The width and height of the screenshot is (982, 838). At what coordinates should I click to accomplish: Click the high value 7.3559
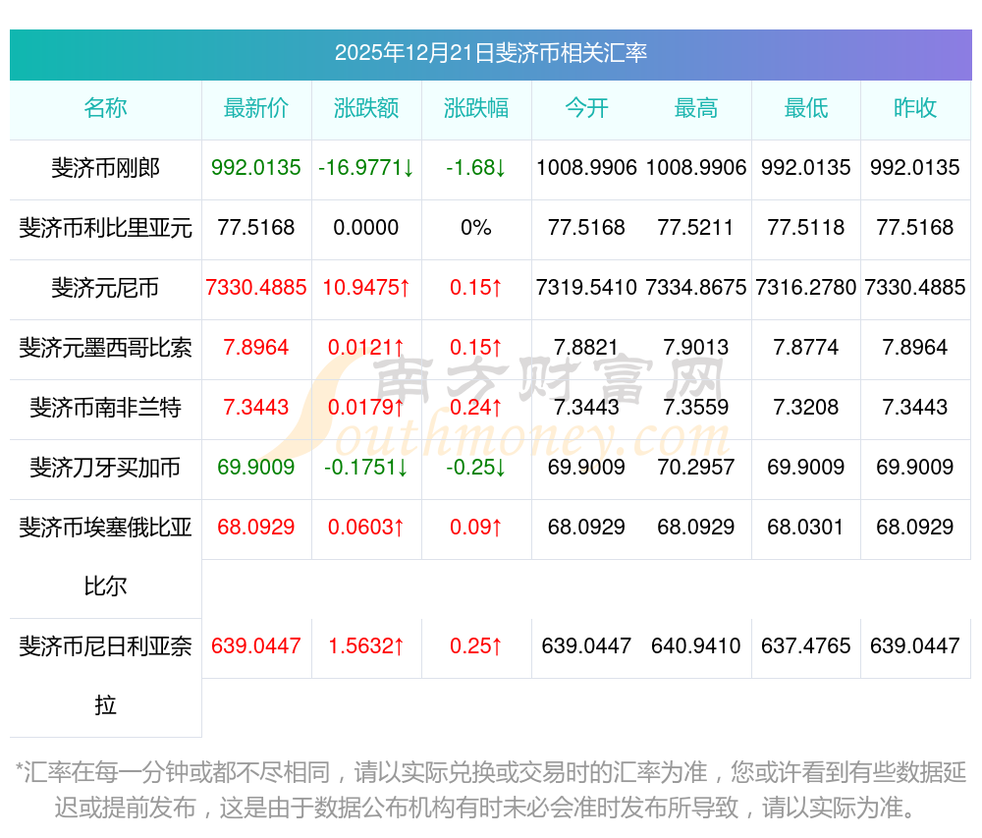pos(696,408)
